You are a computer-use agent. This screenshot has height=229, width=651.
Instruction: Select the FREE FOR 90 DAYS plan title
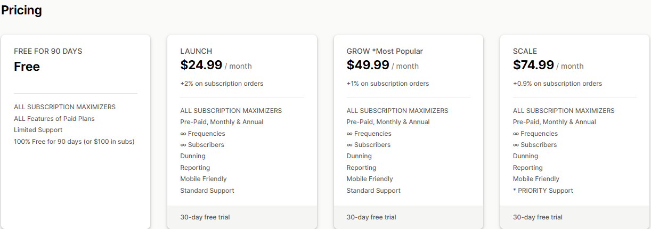[48, 51]
